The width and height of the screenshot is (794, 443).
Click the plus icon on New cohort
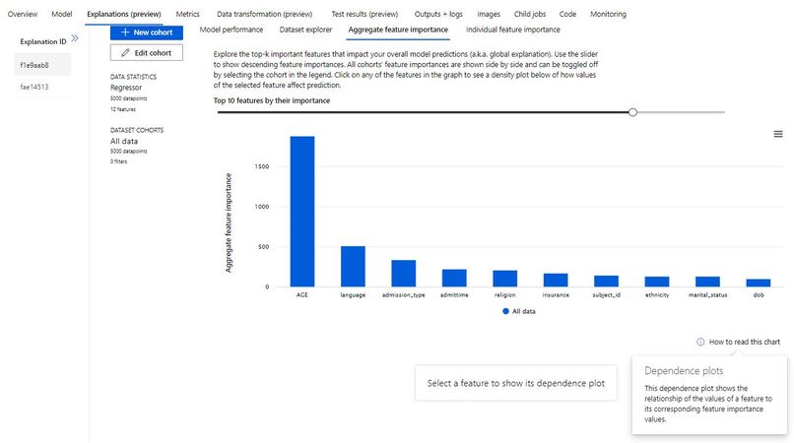(125, 32)
